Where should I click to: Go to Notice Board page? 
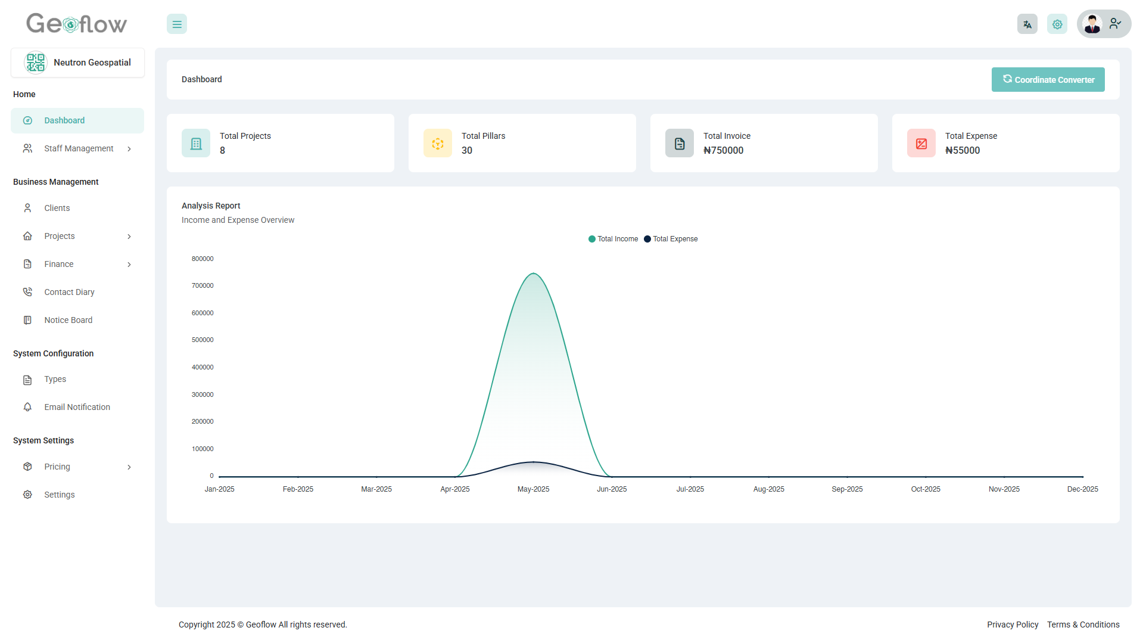pyautogui.click(x=68, y=320)
